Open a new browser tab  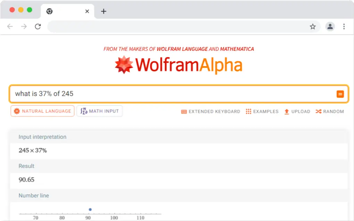pos(103,11)
